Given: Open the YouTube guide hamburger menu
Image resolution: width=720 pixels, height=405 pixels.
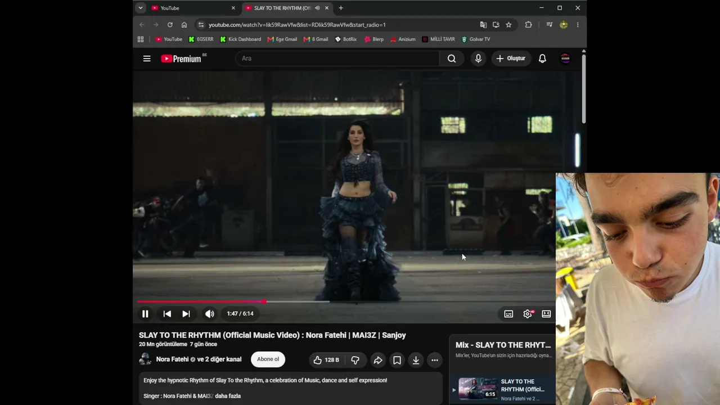Looking at the screenshot, I should pos(147,58).
